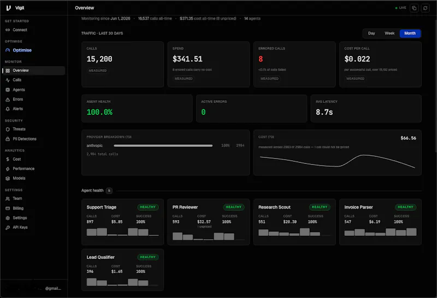Select the Week traffic range
The height and width of the screenshot is (298, 437).
click(x=389, y=33)
